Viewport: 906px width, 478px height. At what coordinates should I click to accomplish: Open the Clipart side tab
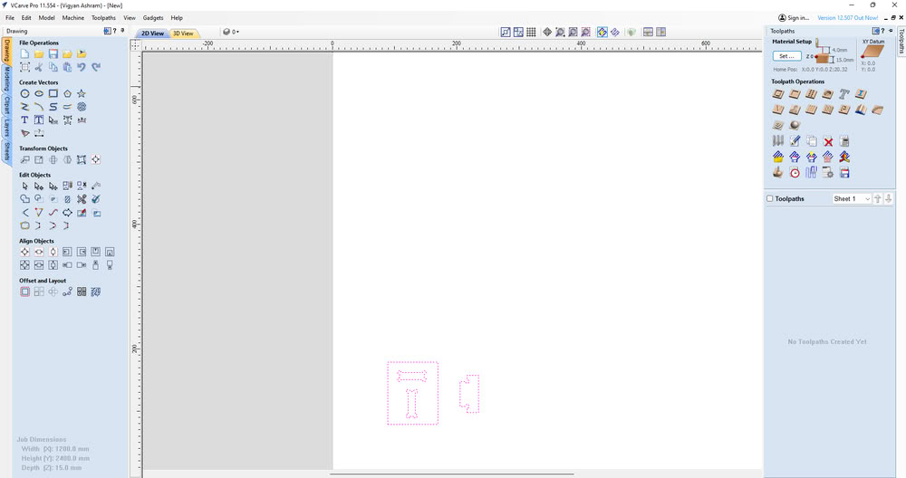(x=7, y=106)
